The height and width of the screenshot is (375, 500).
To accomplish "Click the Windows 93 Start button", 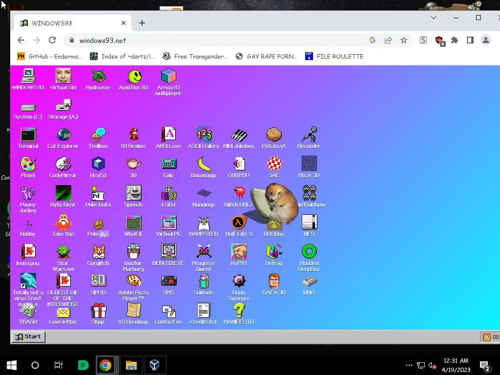I will (x=28, y=336).
